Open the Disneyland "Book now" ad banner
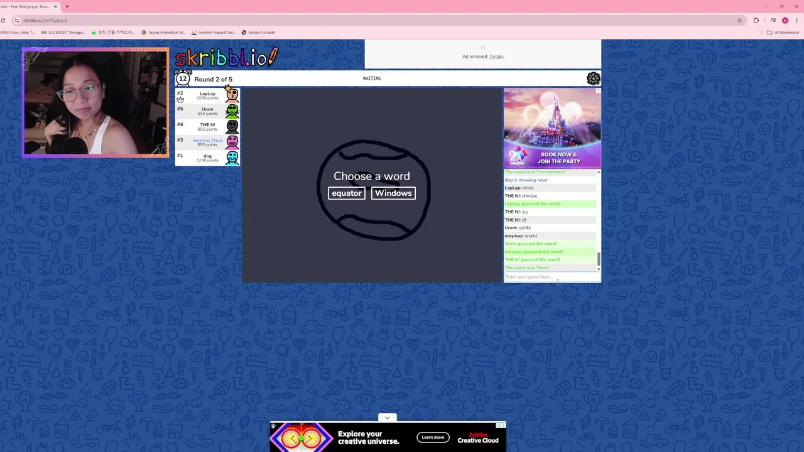 (551, 128)
